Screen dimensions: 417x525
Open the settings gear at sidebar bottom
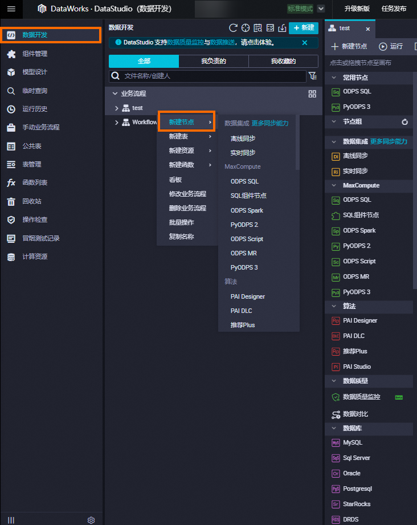(91, 520)
